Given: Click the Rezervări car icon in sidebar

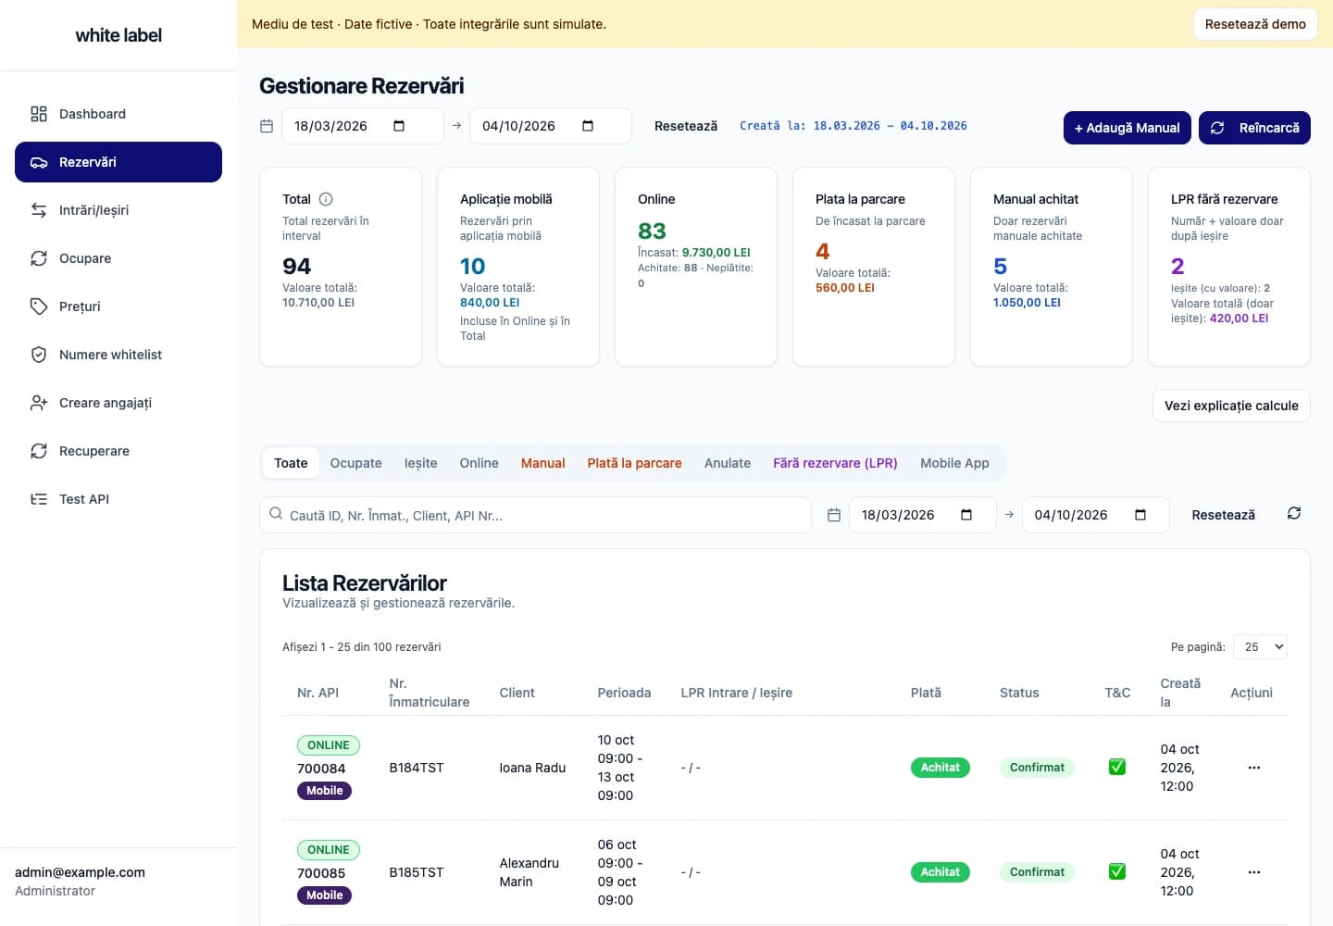Looking at the screenshot, I should pyautogui.click(x=39, y=162).
